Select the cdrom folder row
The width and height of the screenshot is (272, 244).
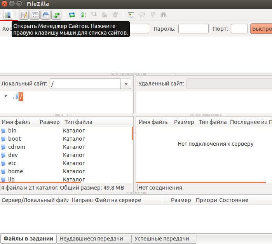click(66, 147)
